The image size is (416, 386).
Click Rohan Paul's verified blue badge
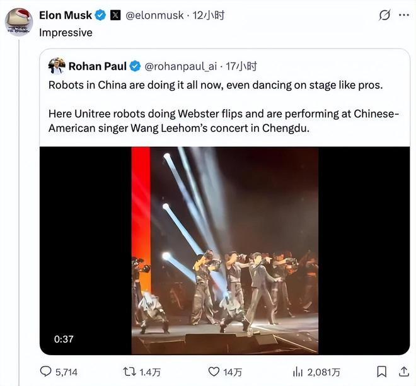[135, 66]
